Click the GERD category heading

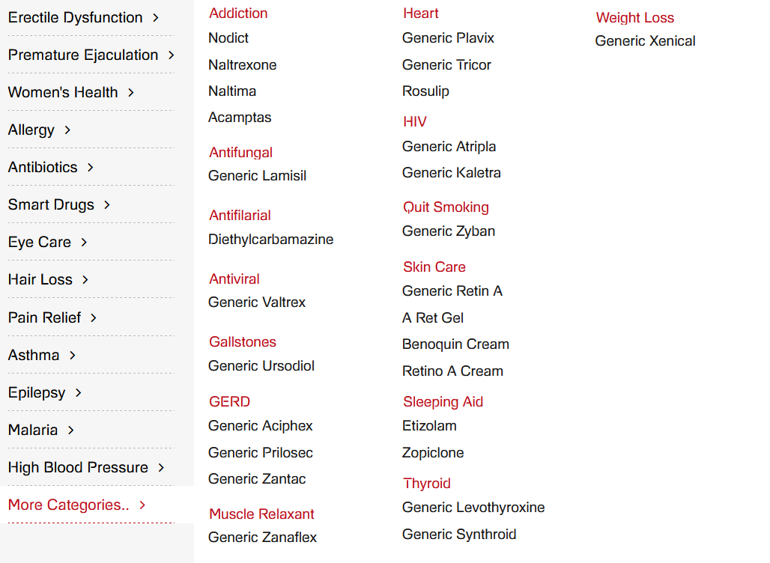point(229,401)
